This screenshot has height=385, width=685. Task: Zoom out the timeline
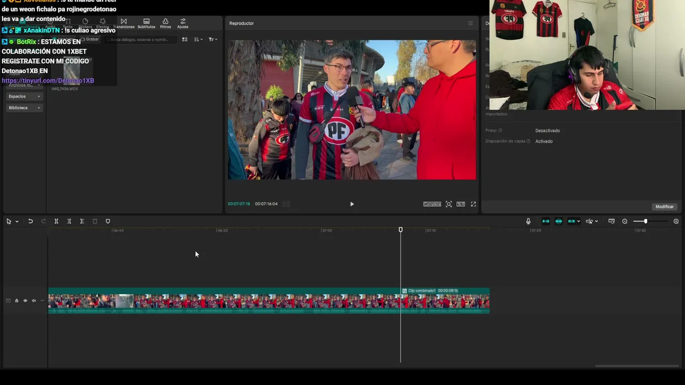coord(625,221)
